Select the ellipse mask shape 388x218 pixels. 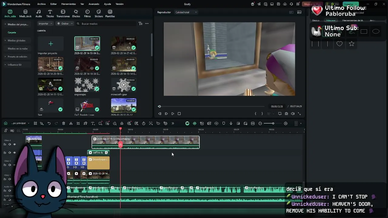coord(376,31)
